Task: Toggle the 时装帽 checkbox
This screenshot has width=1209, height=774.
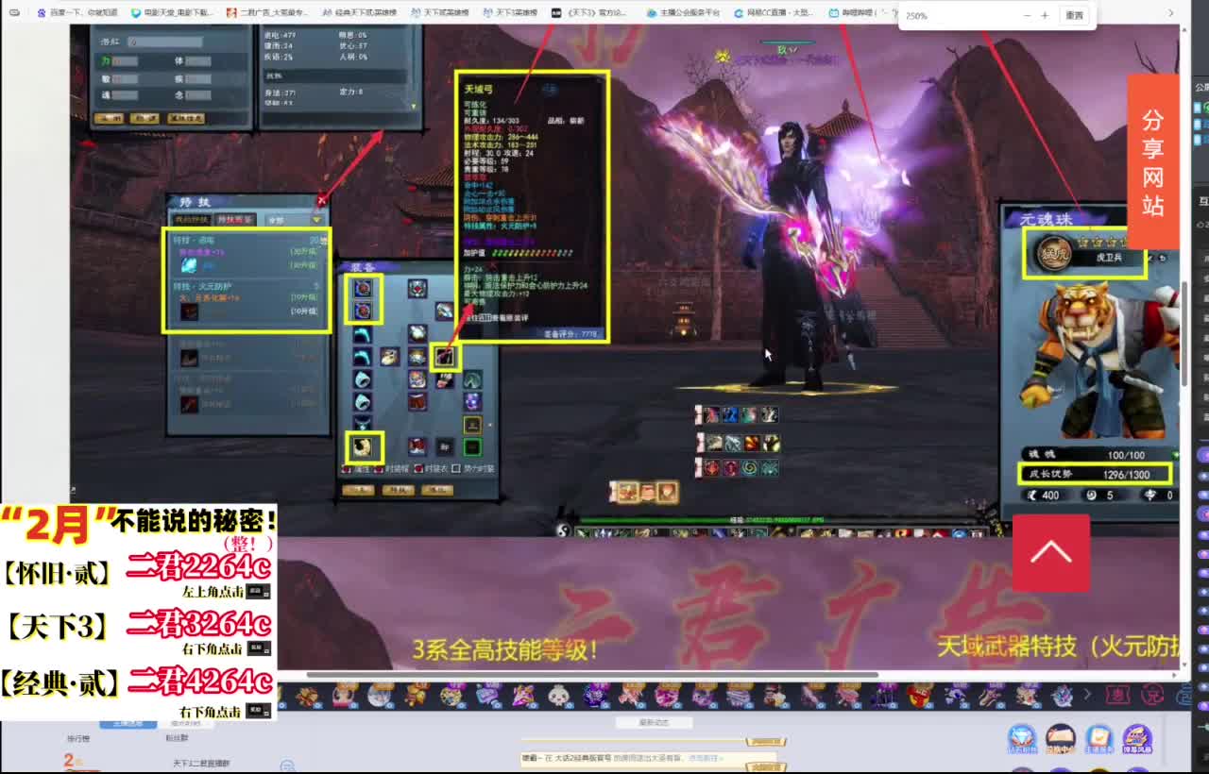Action: 380,468
